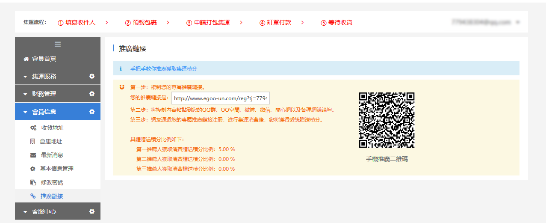
Task: Click the home icon beside 會員首頁
Action: 26,59
